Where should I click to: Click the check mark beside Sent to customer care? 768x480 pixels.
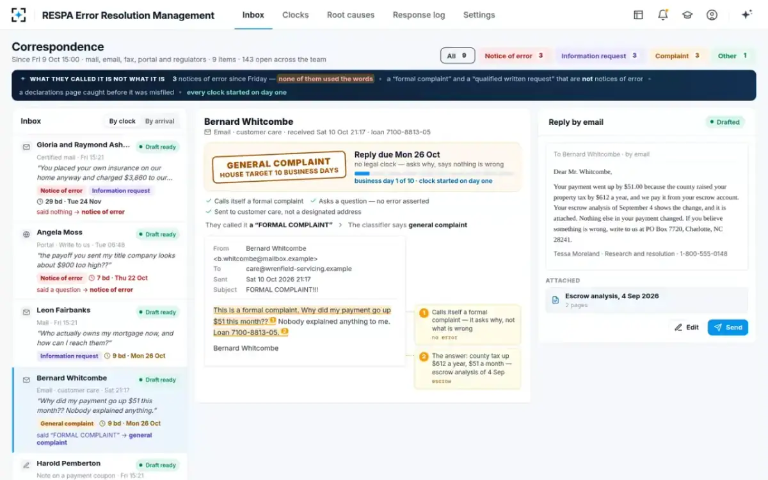click(209, 212)
